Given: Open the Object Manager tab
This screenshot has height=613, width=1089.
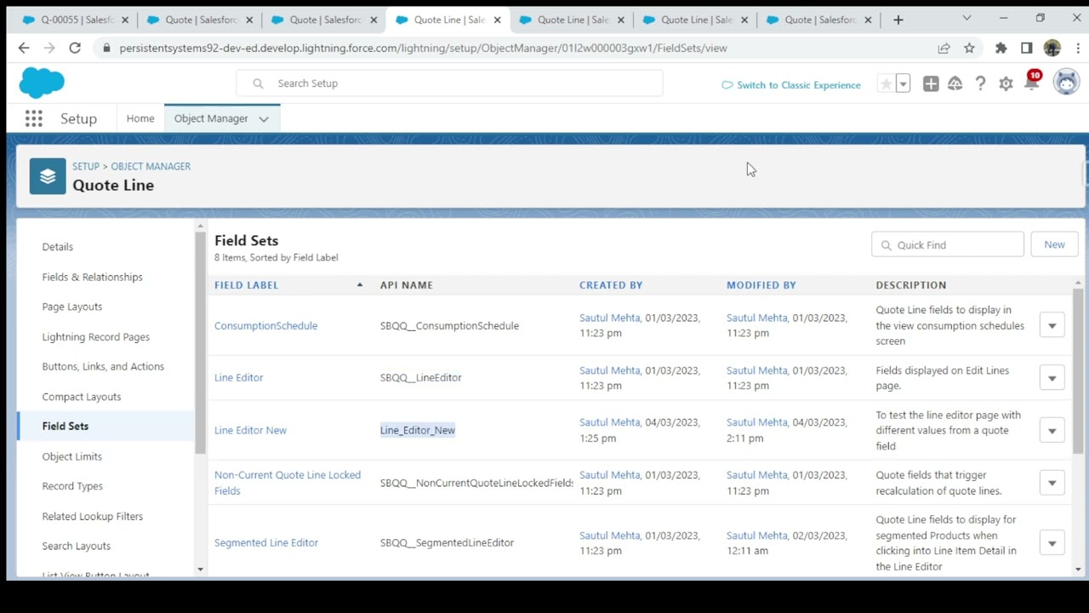Looking at the screenshot, I should (x=211, y=118).
